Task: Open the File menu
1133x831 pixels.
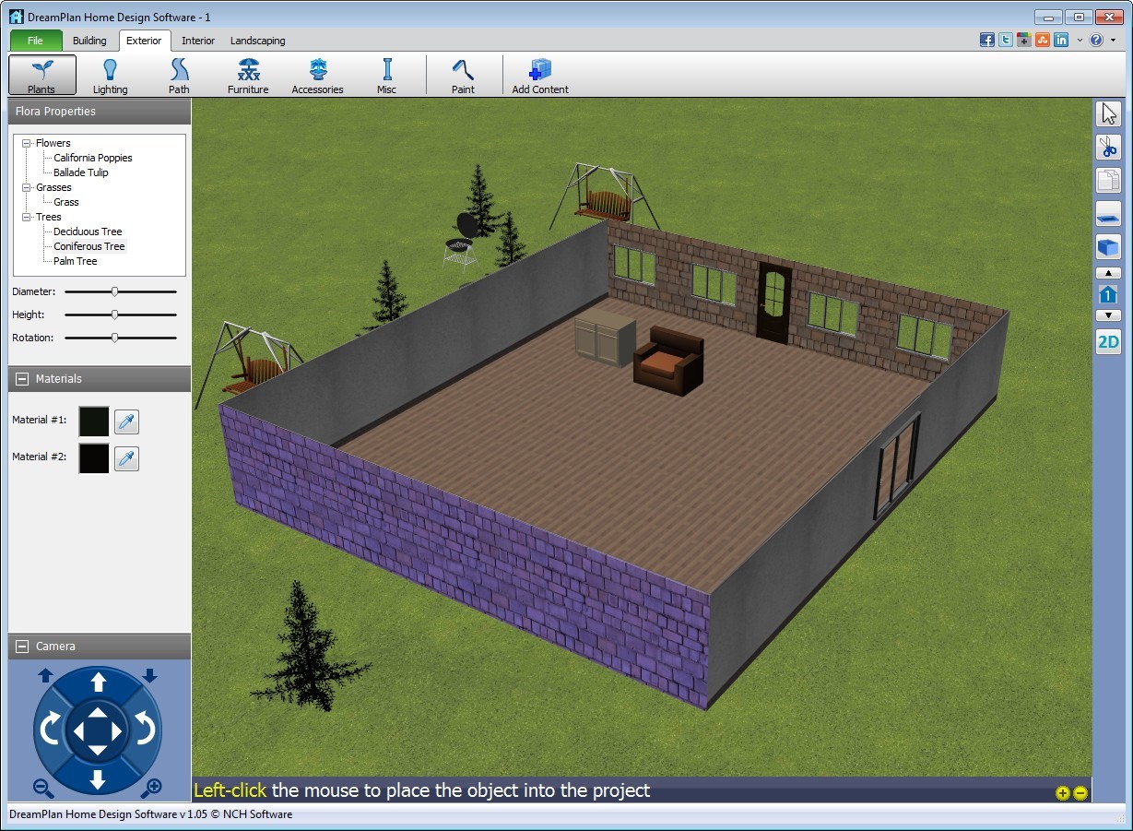Action: [36, 41]
